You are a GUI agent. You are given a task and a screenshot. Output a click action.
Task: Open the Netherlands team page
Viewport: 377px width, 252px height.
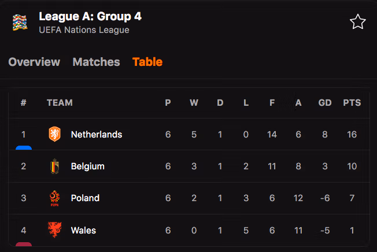tap(97, 134)
